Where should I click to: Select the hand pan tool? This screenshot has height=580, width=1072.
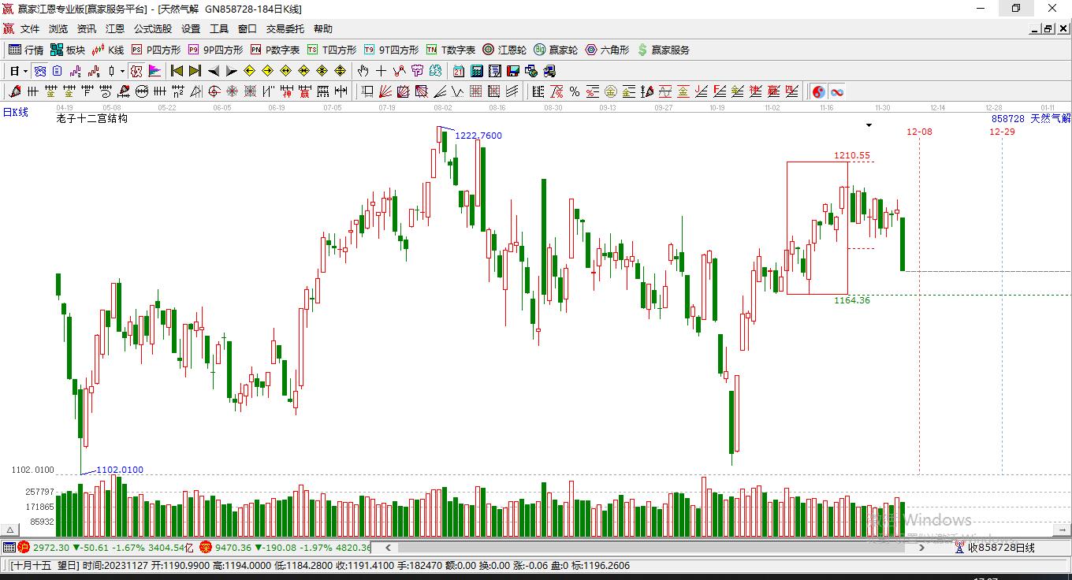[363, 71]
